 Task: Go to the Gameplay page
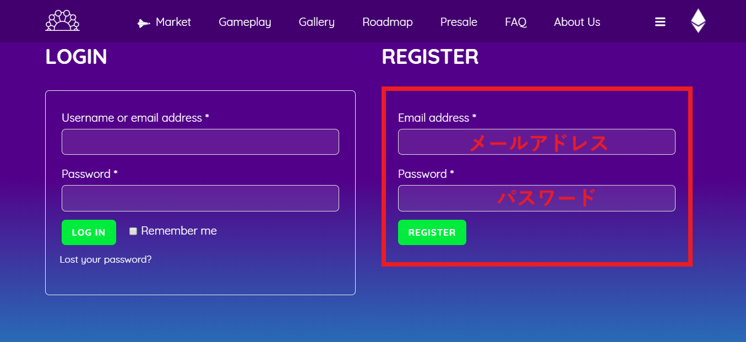[x=245, y=22]
